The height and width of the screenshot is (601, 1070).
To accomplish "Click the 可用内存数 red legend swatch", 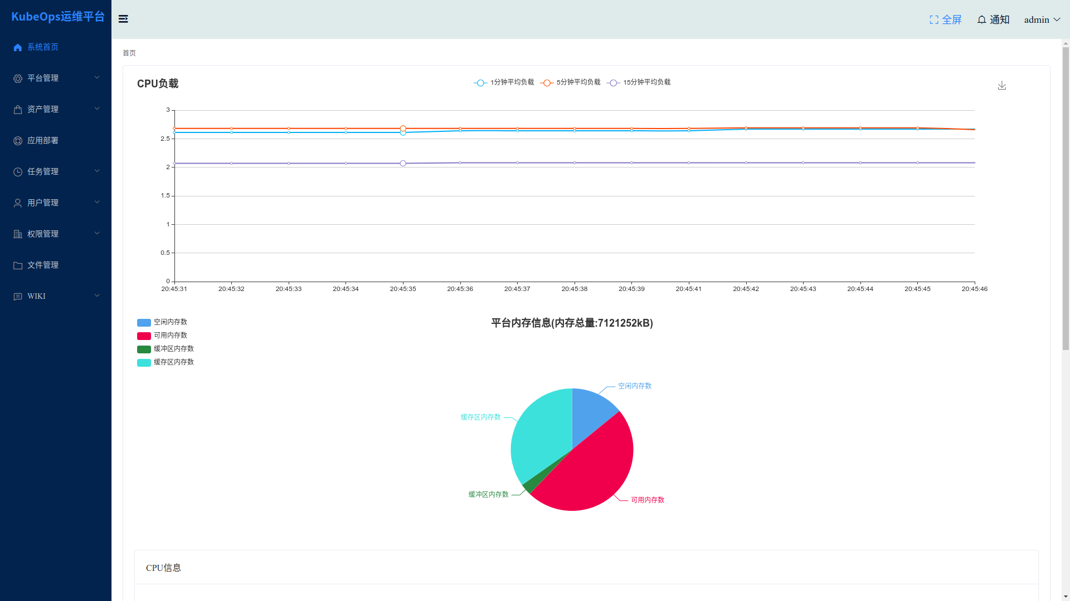I will 144,336.
